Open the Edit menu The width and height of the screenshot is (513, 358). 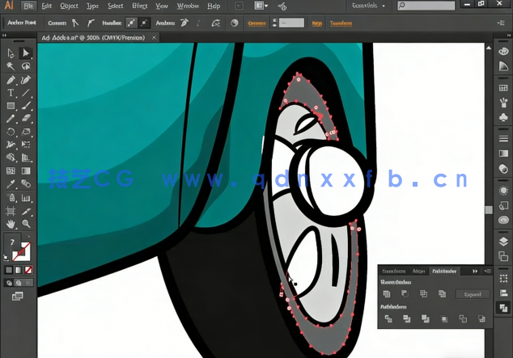[x=46, y=6]
